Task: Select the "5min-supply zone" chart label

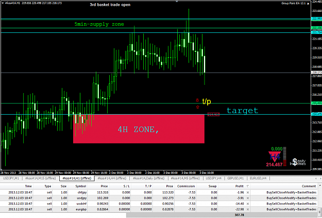Action: 99,24
